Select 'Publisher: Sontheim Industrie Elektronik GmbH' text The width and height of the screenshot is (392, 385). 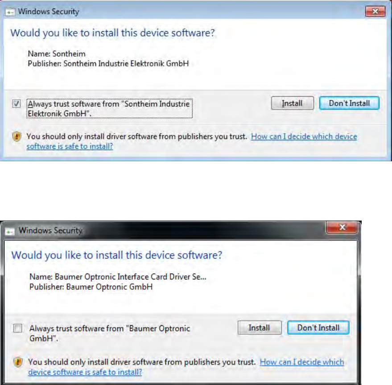108,63
